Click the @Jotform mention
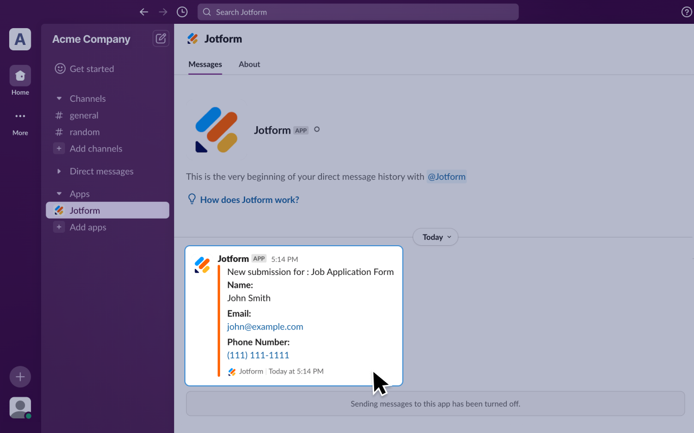This screenshot has width=694, height=433. click(x=446, y=176)
